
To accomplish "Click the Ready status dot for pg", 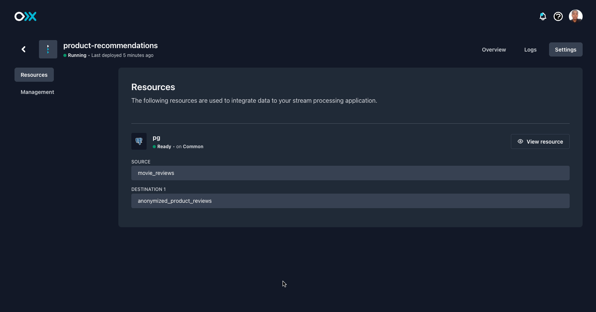I will tap(155, 146).
